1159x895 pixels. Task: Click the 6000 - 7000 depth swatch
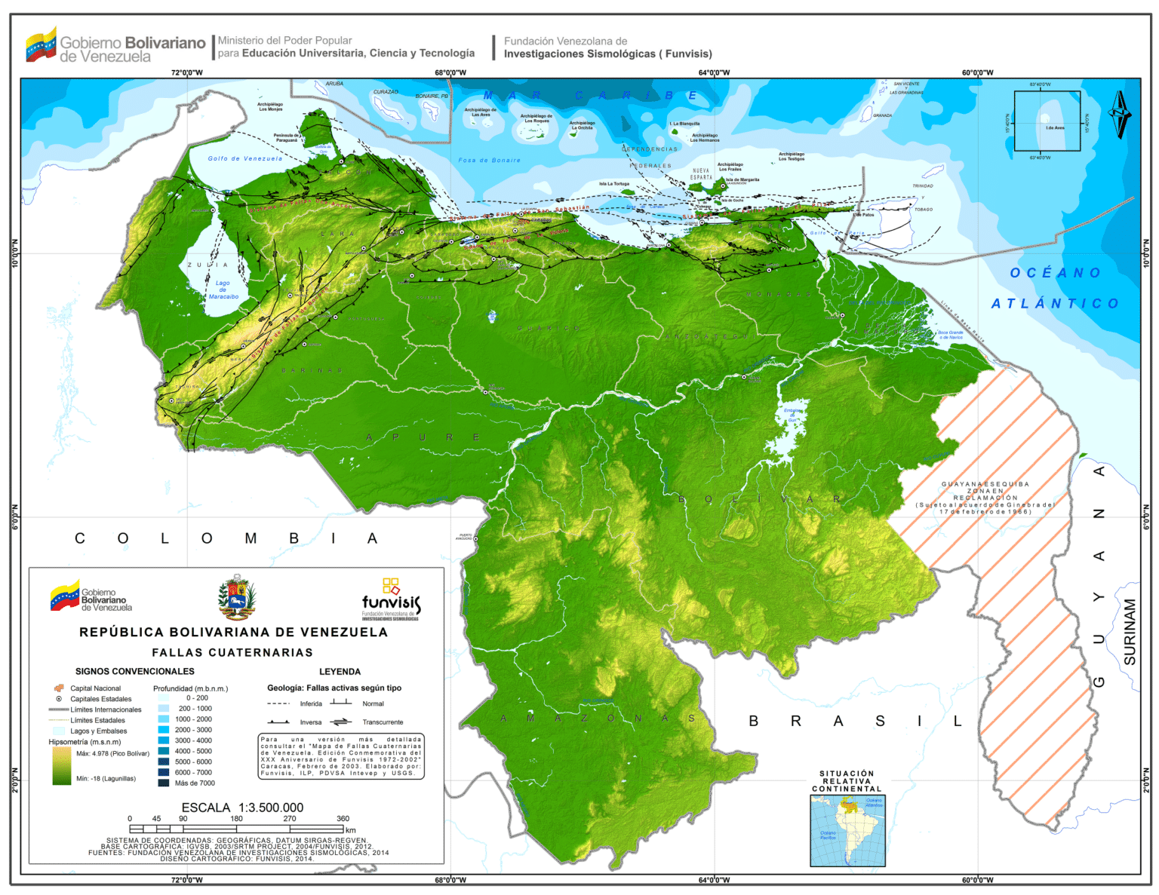point(164,772)
